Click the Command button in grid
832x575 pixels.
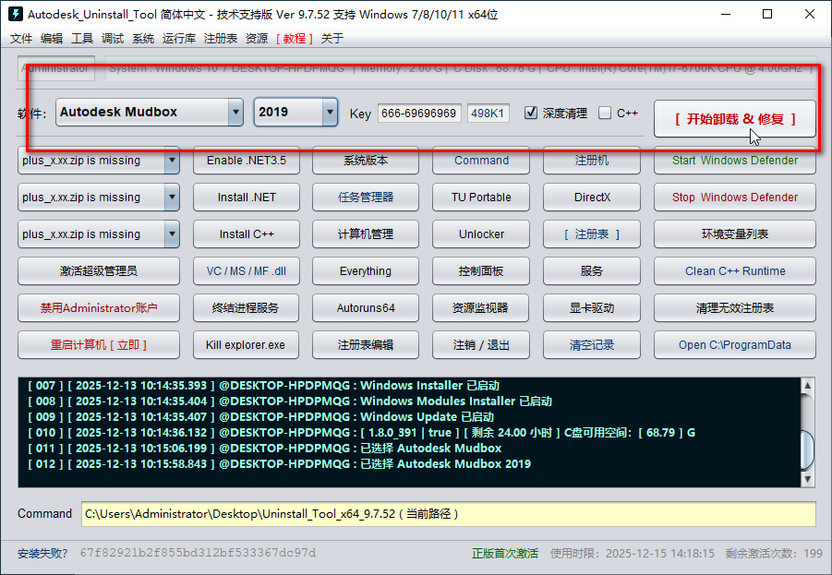481,161
